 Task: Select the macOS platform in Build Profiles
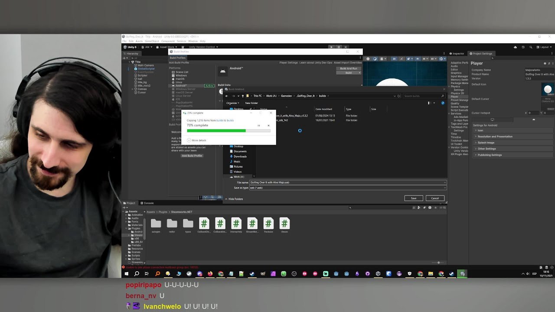(180, 79)
